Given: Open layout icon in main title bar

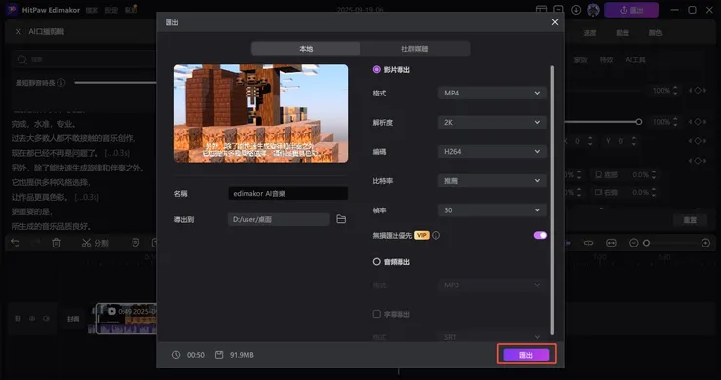Looking at the screenshot, I should click(541, 10).
